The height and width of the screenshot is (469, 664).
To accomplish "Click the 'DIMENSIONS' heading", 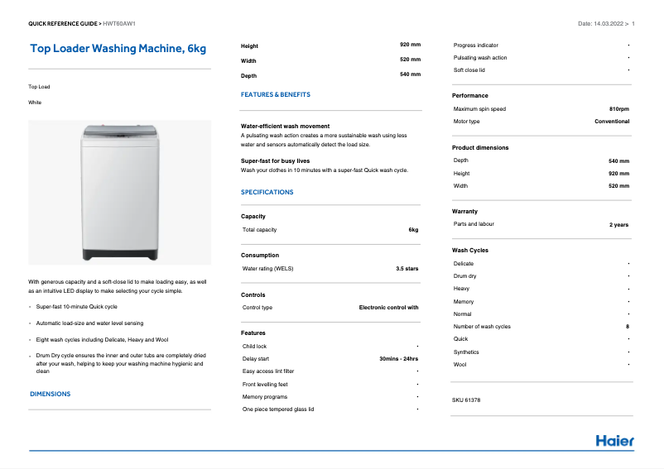I will point(50,394).
